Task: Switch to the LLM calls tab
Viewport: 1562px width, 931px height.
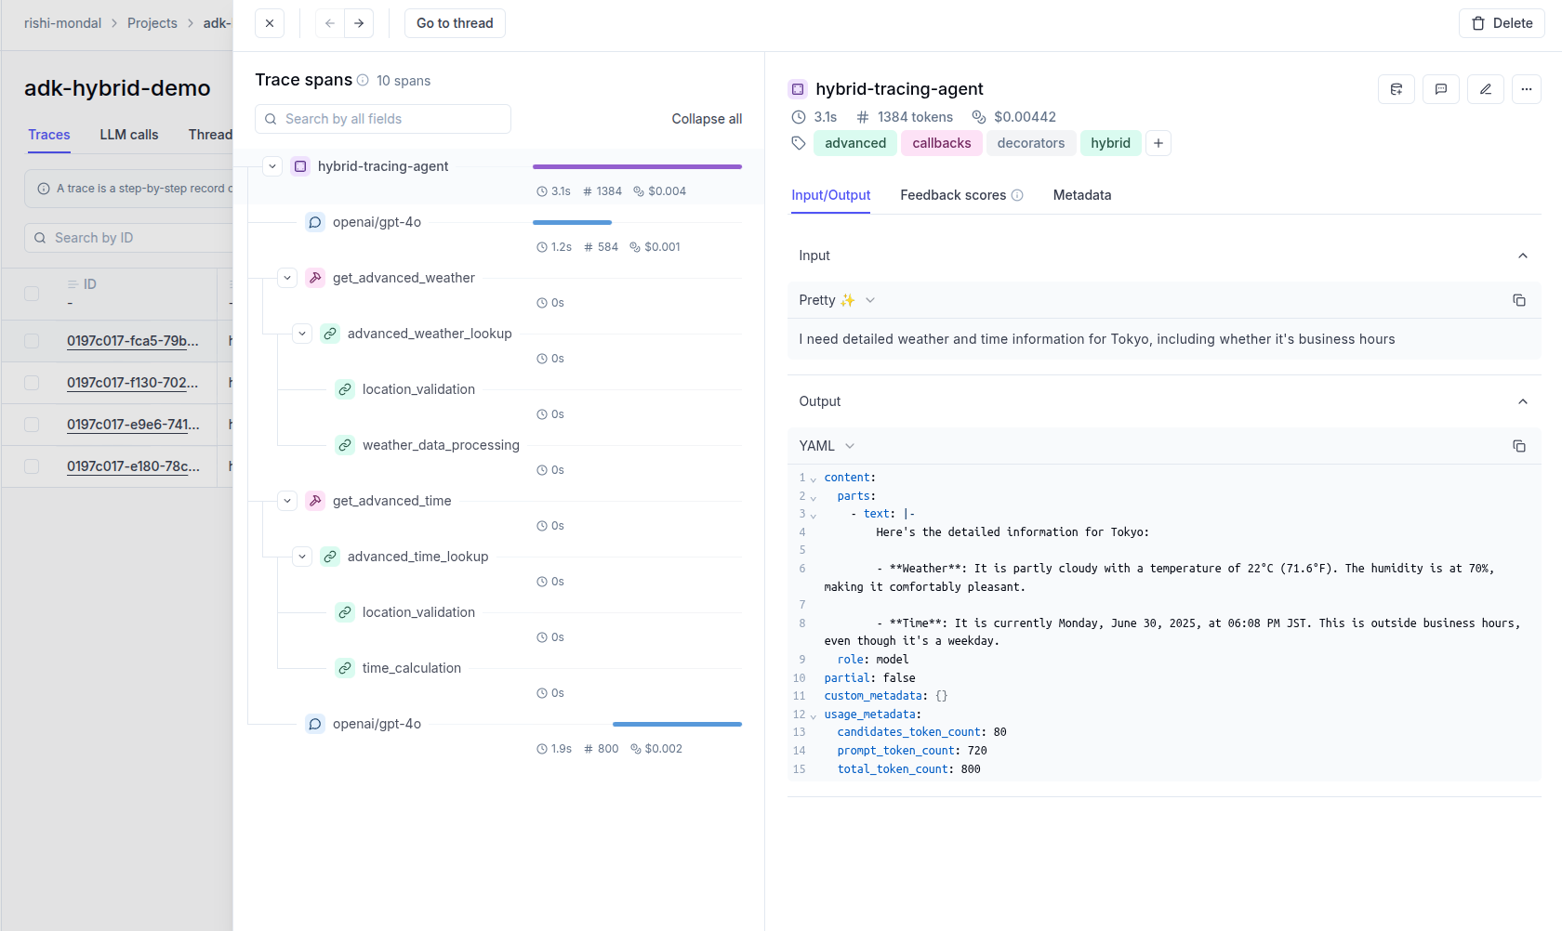Action: point(128,134)
